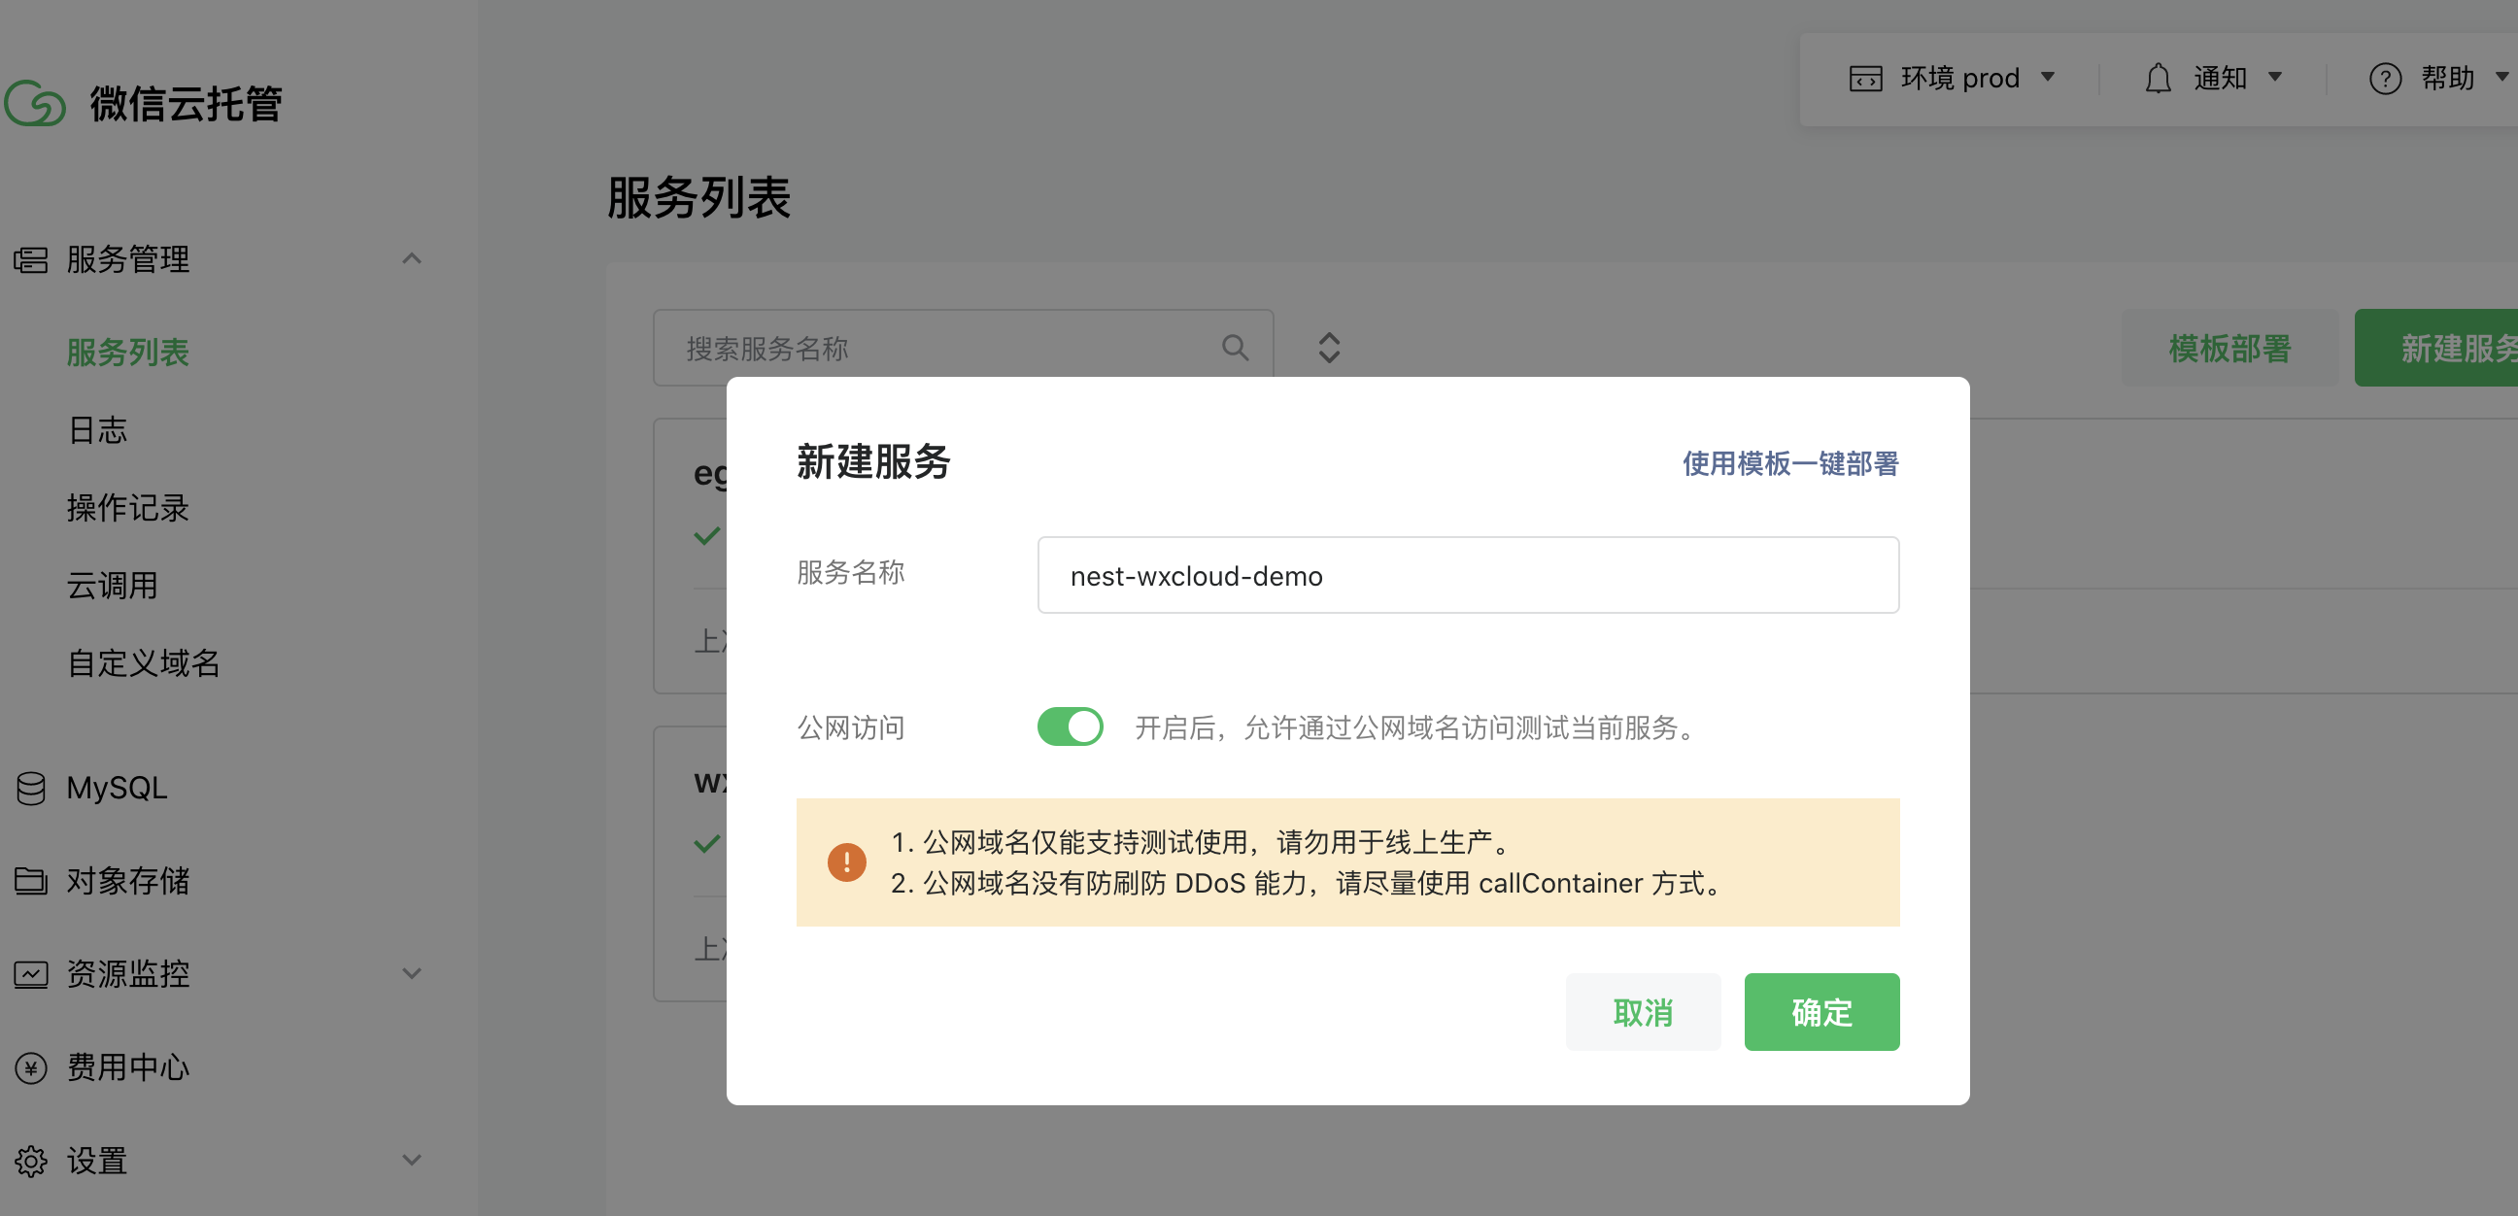Click the 资源监控 chart icon
This screenshot has width=2518, height=1216.
click(x=30, y=973)
